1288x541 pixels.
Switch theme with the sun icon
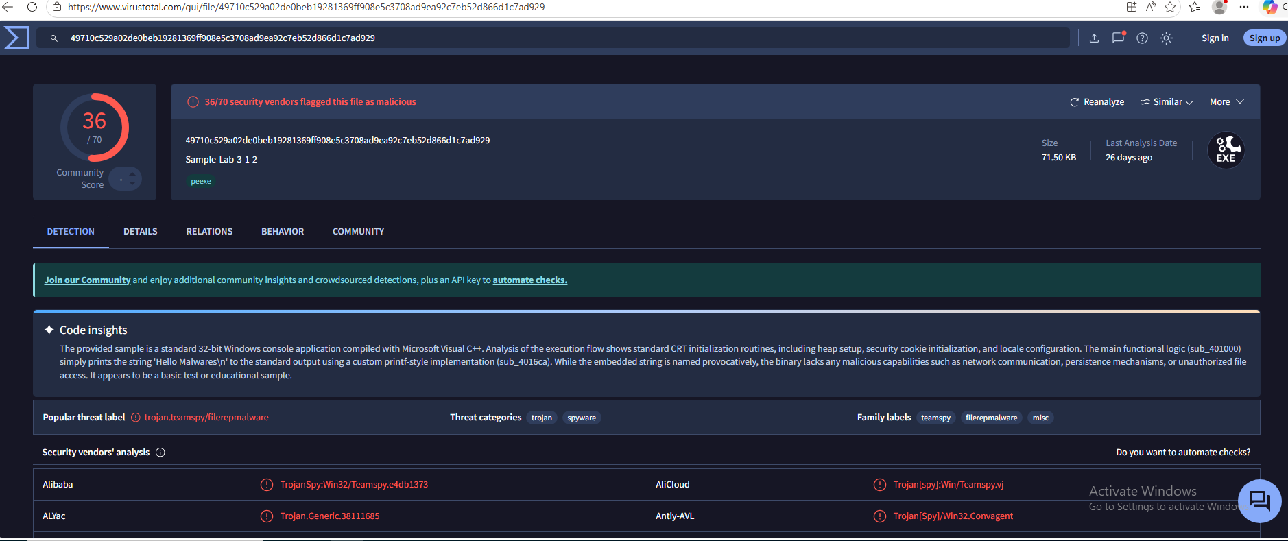pyautogui.click(x=1166, y=38)
